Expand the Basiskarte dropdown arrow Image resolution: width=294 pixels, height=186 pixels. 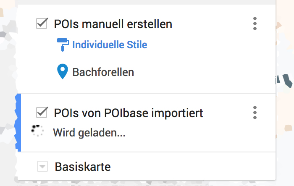pyautogui.click(x=42, y=167)
